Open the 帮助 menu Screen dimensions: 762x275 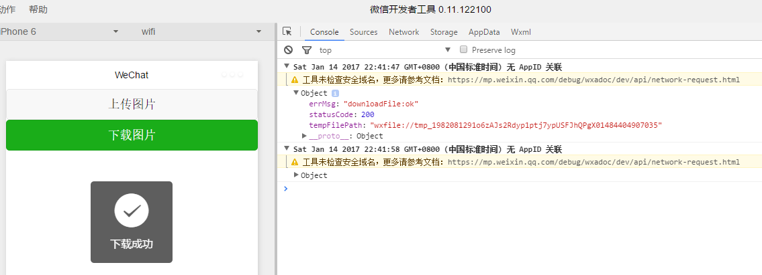38,9
